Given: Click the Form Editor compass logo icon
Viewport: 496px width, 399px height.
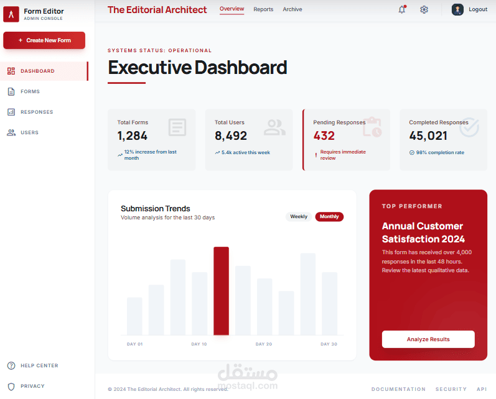Looking at the screenshot, I should pos(11,14).
